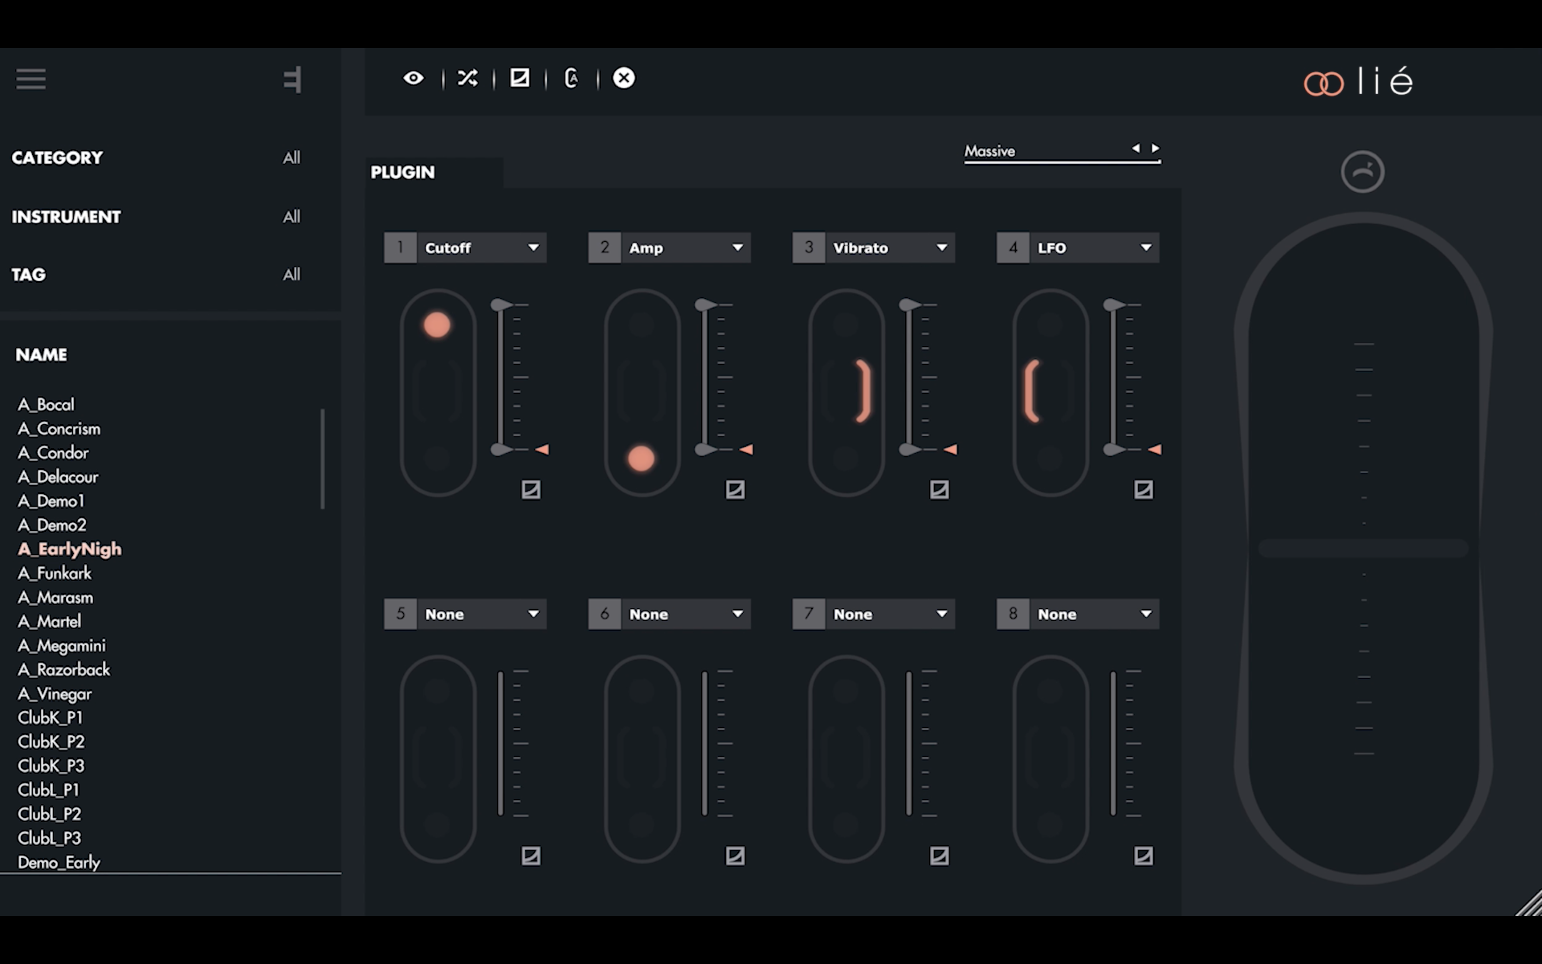Click the window resize grip corner
The height and width of the screenshot is (964, 1542).
click(1529, 903)
